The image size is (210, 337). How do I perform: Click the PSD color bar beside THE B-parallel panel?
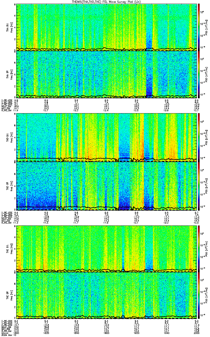(199, 295)
